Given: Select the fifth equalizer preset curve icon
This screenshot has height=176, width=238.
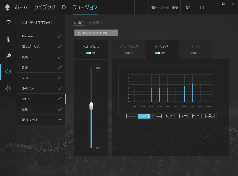Looking at the screenshot, I should [x=184, y=116].
